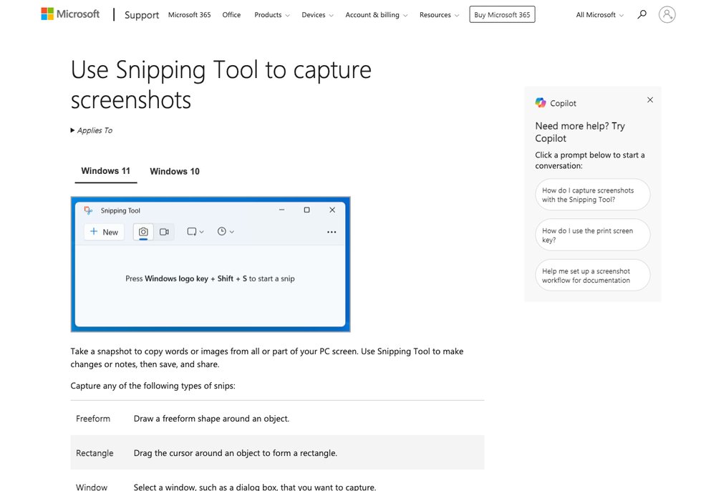Click the Snipping Tool screenshot image

tap(211, 264)
